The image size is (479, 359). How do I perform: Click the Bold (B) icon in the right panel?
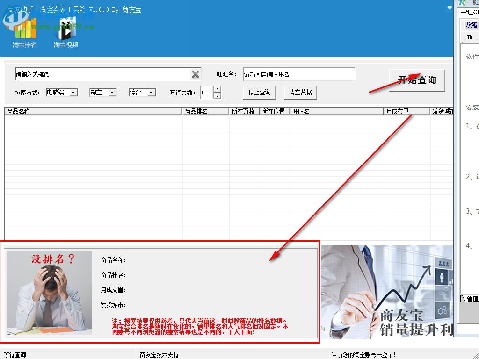coord(469,37)
